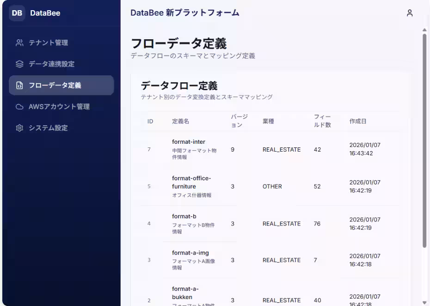Open データ連携設定 menu item
The height and width of the screenshot is (306, 430).
point(61,64)
